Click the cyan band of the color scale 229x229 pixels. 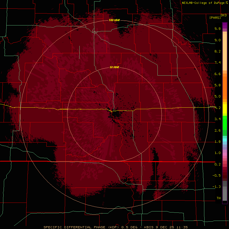[x=225, y=140]
